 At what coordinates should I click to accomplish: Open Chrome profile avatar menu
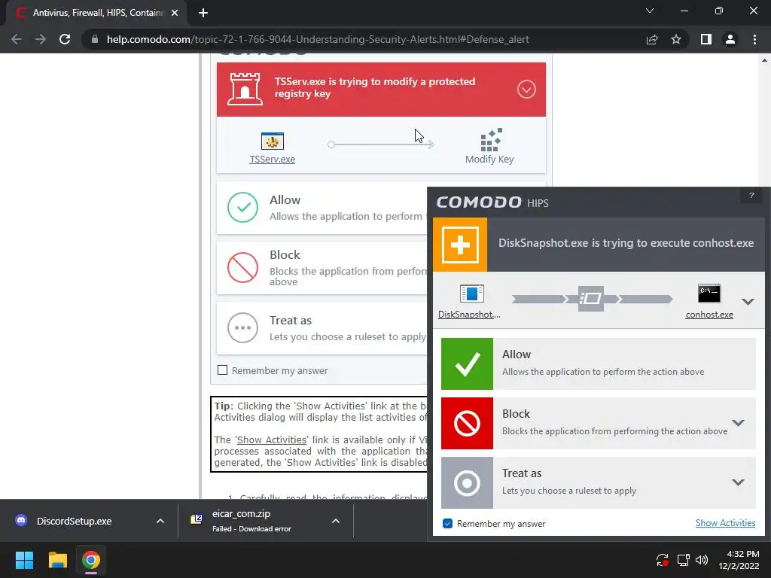point(730,39)
